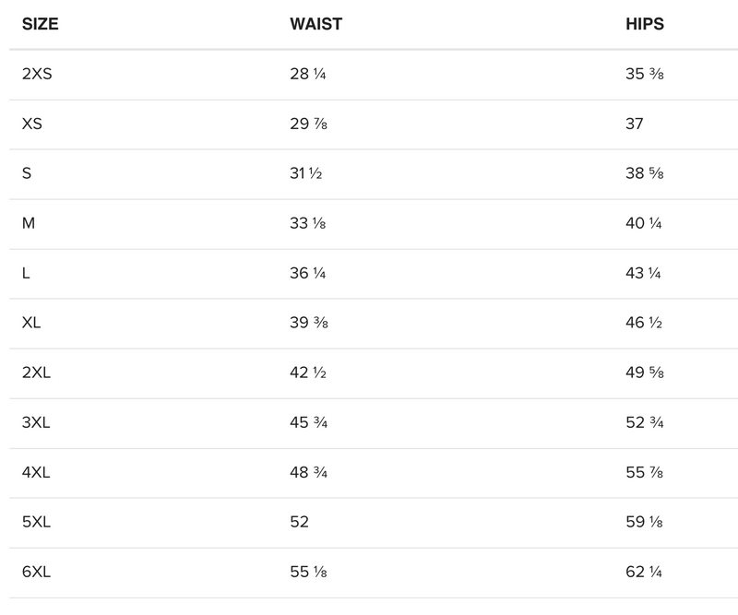This screenshot has height=615, width=738.
Task: Select the 6XL hips value 62 ¼
Action: click(x=644, y=573)
